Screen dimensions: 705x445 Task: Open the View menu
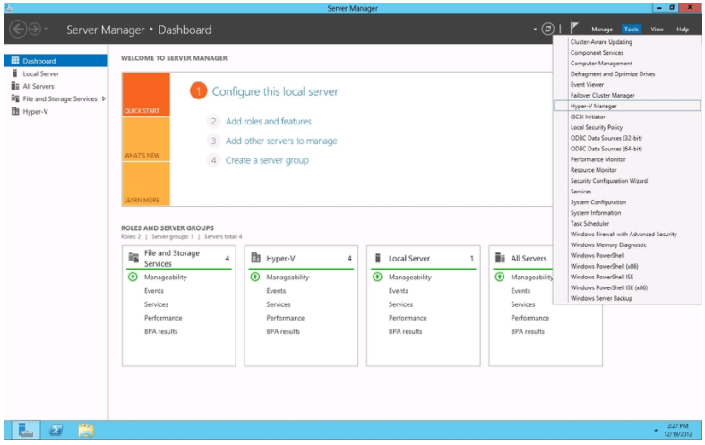[657, 30]
